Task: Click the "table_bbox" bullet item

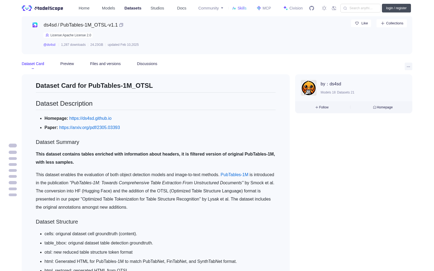Action: (x=99, y=243)
